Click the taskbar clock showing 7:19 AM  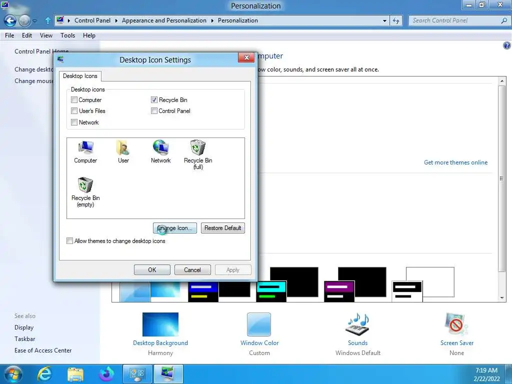pyautogui.click(x=486, y=374)
